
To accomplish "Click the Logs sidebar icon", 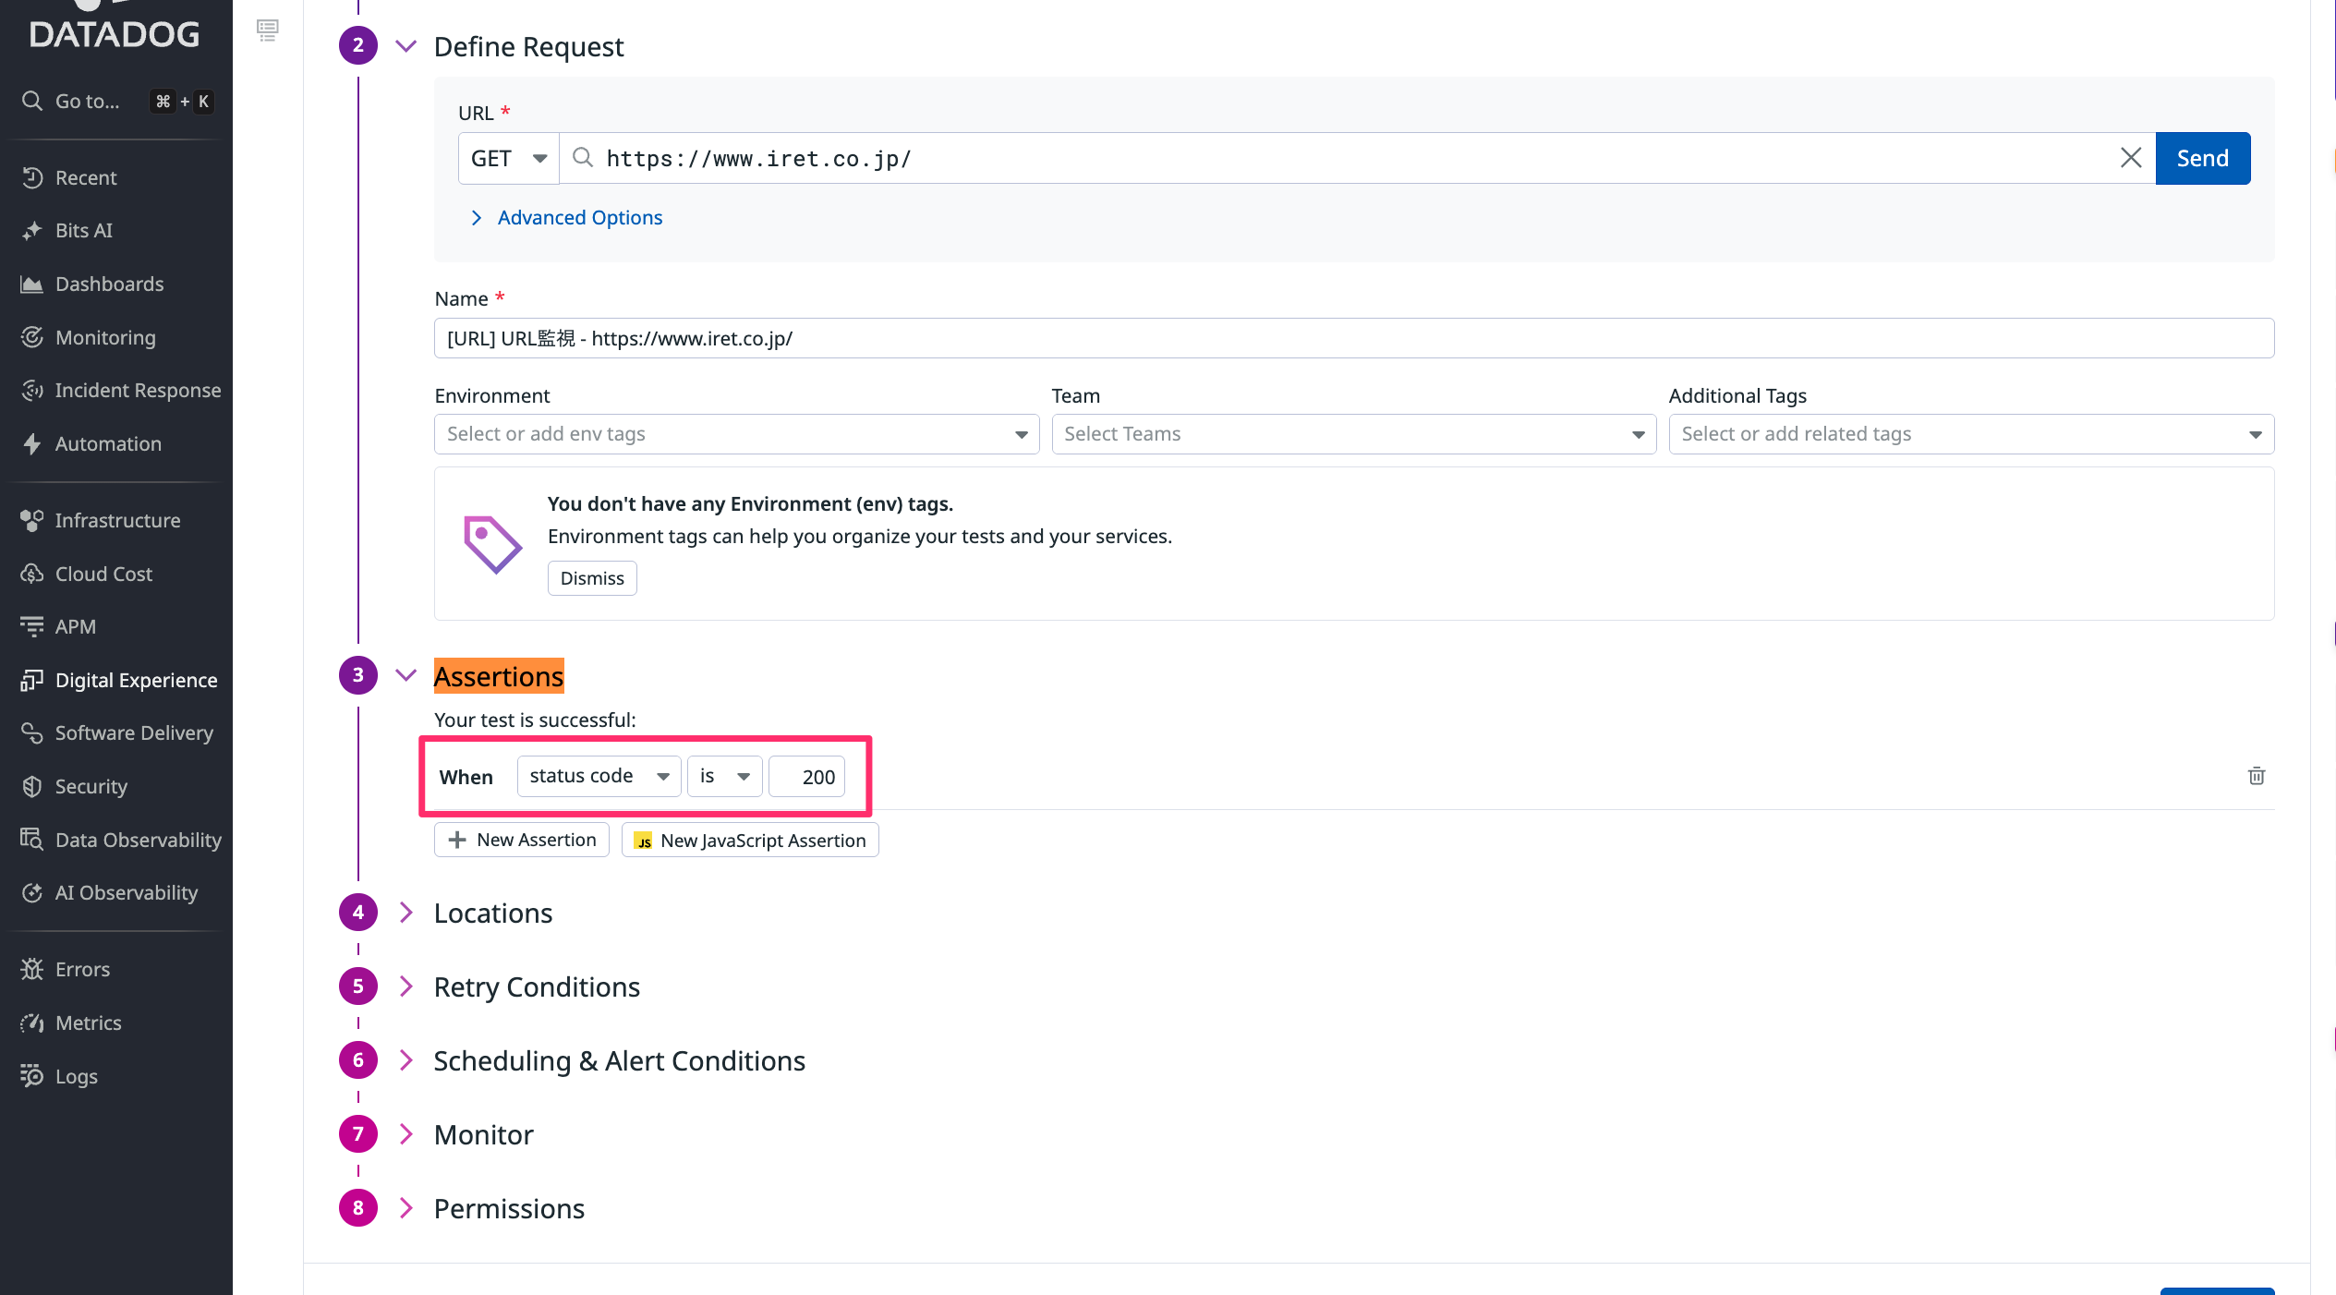I will pos(32,1076).
